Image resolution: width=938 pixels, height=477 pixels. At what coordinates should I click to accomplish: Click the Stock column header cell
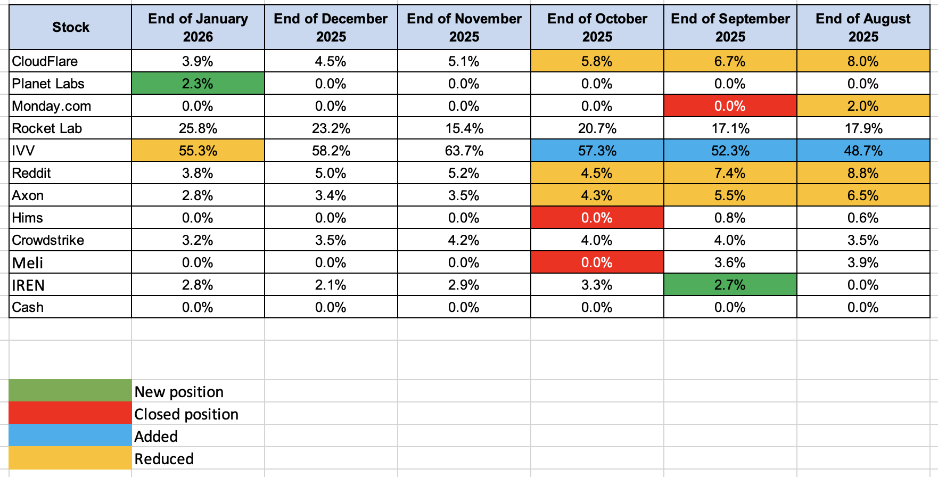[x=70, y=27]
